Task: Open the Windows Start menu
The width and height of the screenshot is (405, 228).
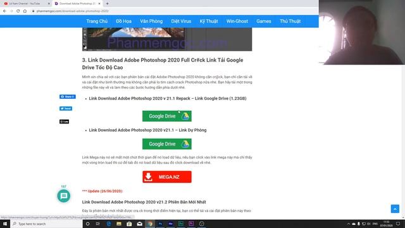Action: [5, 224]
